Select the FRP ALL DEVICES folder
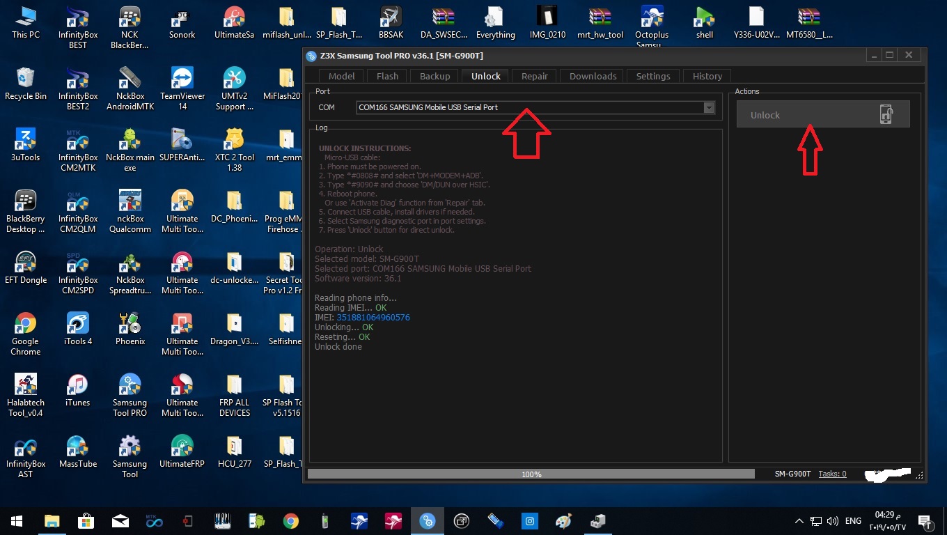This screenshot has width=947, height=535. point(235,396)
